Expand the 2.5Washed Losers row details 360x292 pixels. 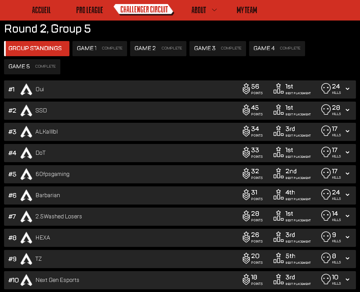tap(348, 216)
